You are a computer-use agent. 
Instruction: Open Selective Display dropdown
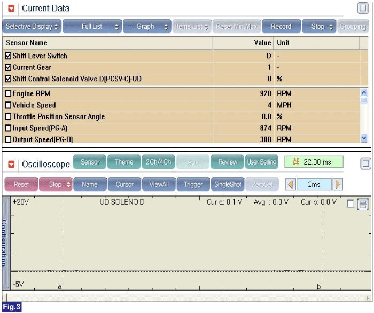[32, 26]
